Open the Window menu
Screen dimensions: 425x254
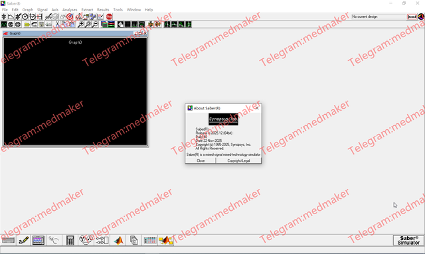[133, 10]
